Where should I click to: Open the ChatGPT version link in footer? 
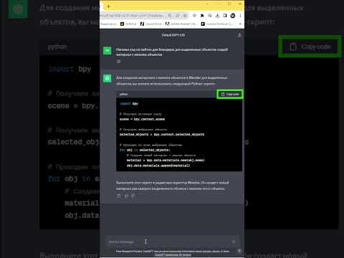[173, 254]
